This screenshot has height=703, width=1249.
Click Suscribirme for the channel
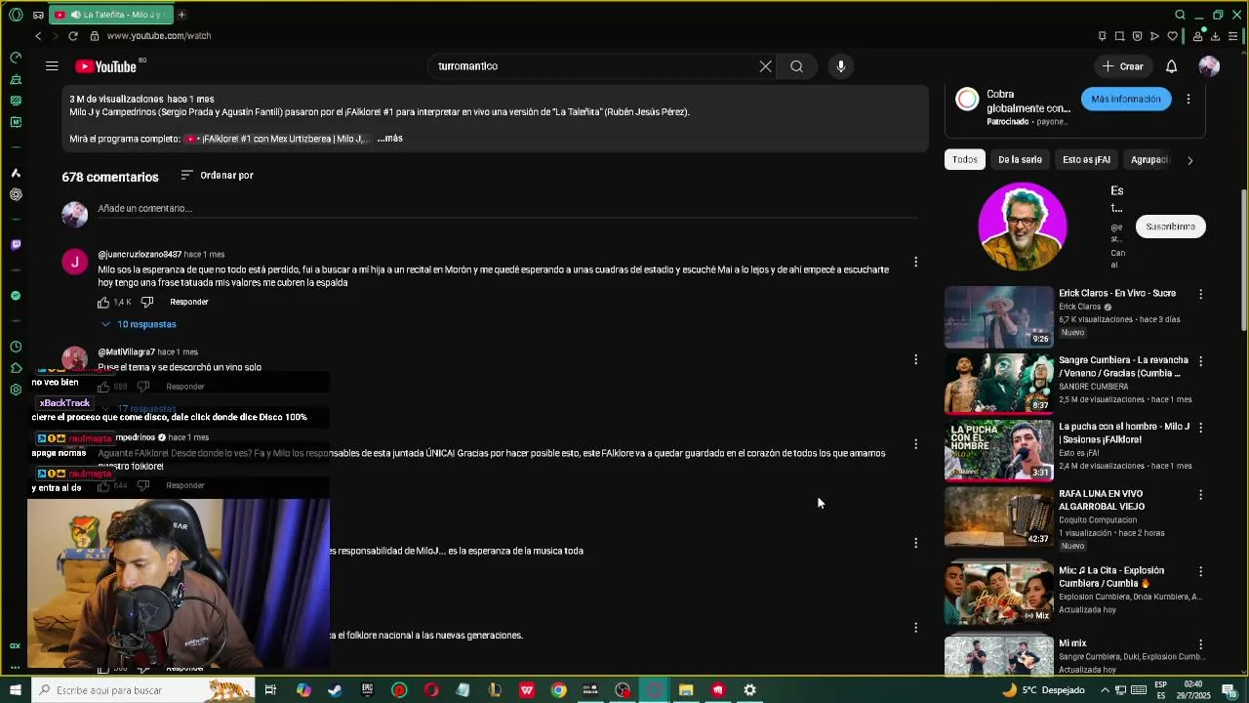(1170, 227)
